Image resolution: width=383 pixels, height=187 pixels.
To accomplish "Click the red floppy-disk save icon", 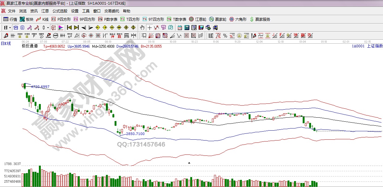I will pyautogui.click(x=201, y=28).
